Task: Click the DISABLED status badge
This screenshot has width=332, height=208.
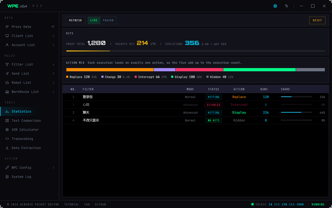Action: [x=214, y=105]
